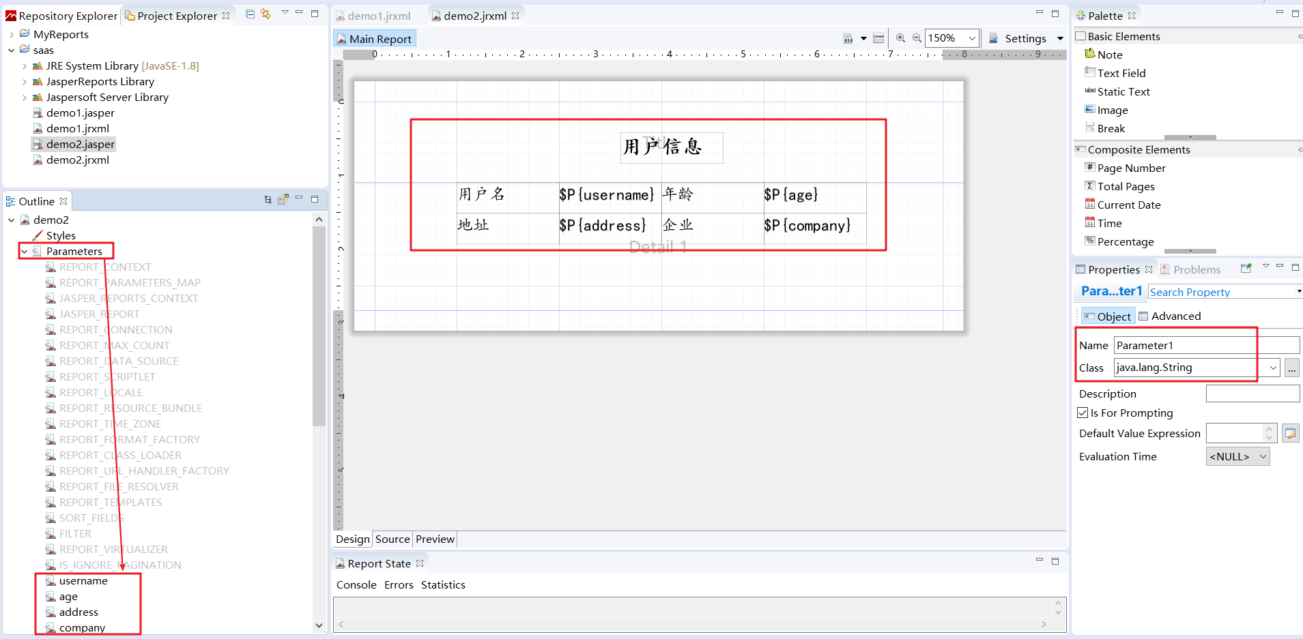Zoom out with the magnifier minus icon
The image size is (1303, 639).
coord(917,38)
